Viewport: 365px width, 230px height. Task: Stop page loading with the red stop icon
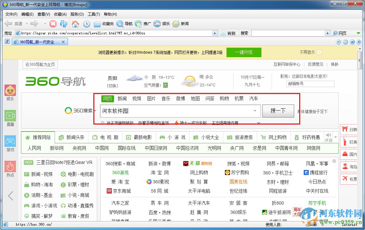(x=53, y=23)
